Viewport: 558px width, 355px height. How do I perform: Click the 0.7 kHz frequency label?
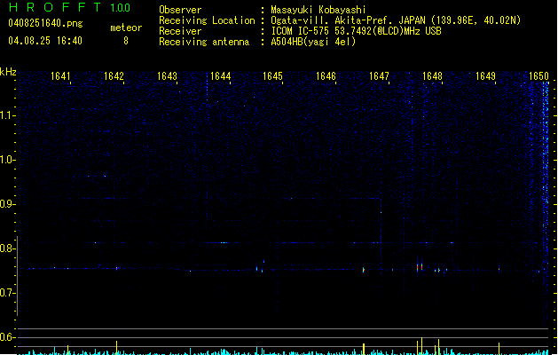click(7, 293)
